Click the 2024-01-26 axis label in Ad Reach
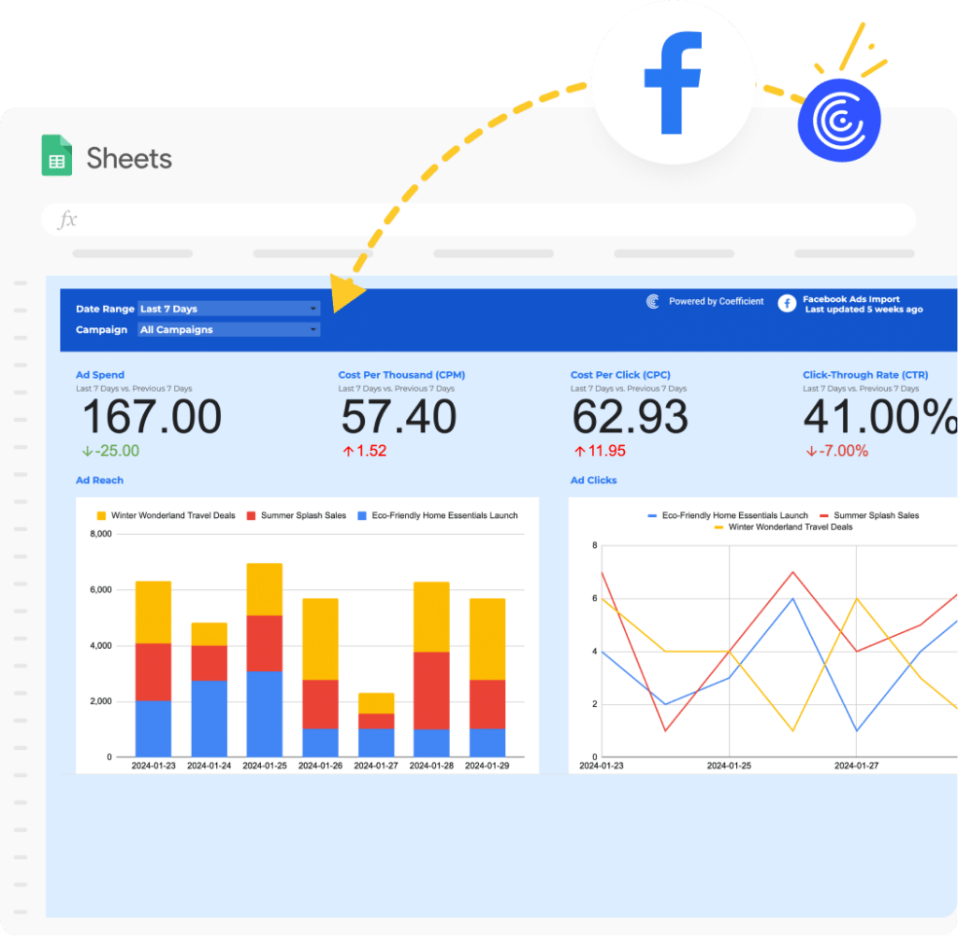The height and width of the screenshot is (936, 958). point(320,766)
